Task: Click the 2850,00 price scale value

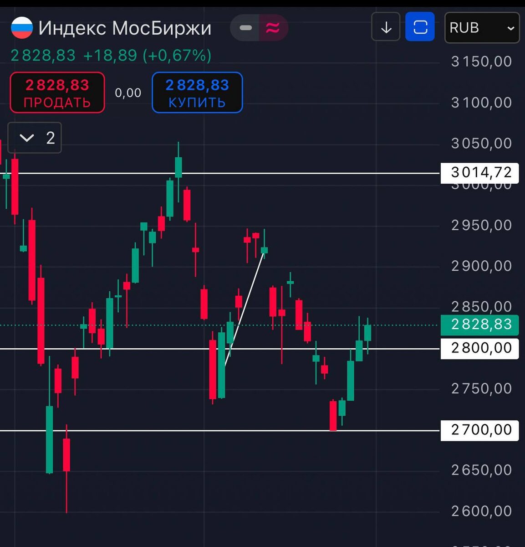Action: point(482,306)
